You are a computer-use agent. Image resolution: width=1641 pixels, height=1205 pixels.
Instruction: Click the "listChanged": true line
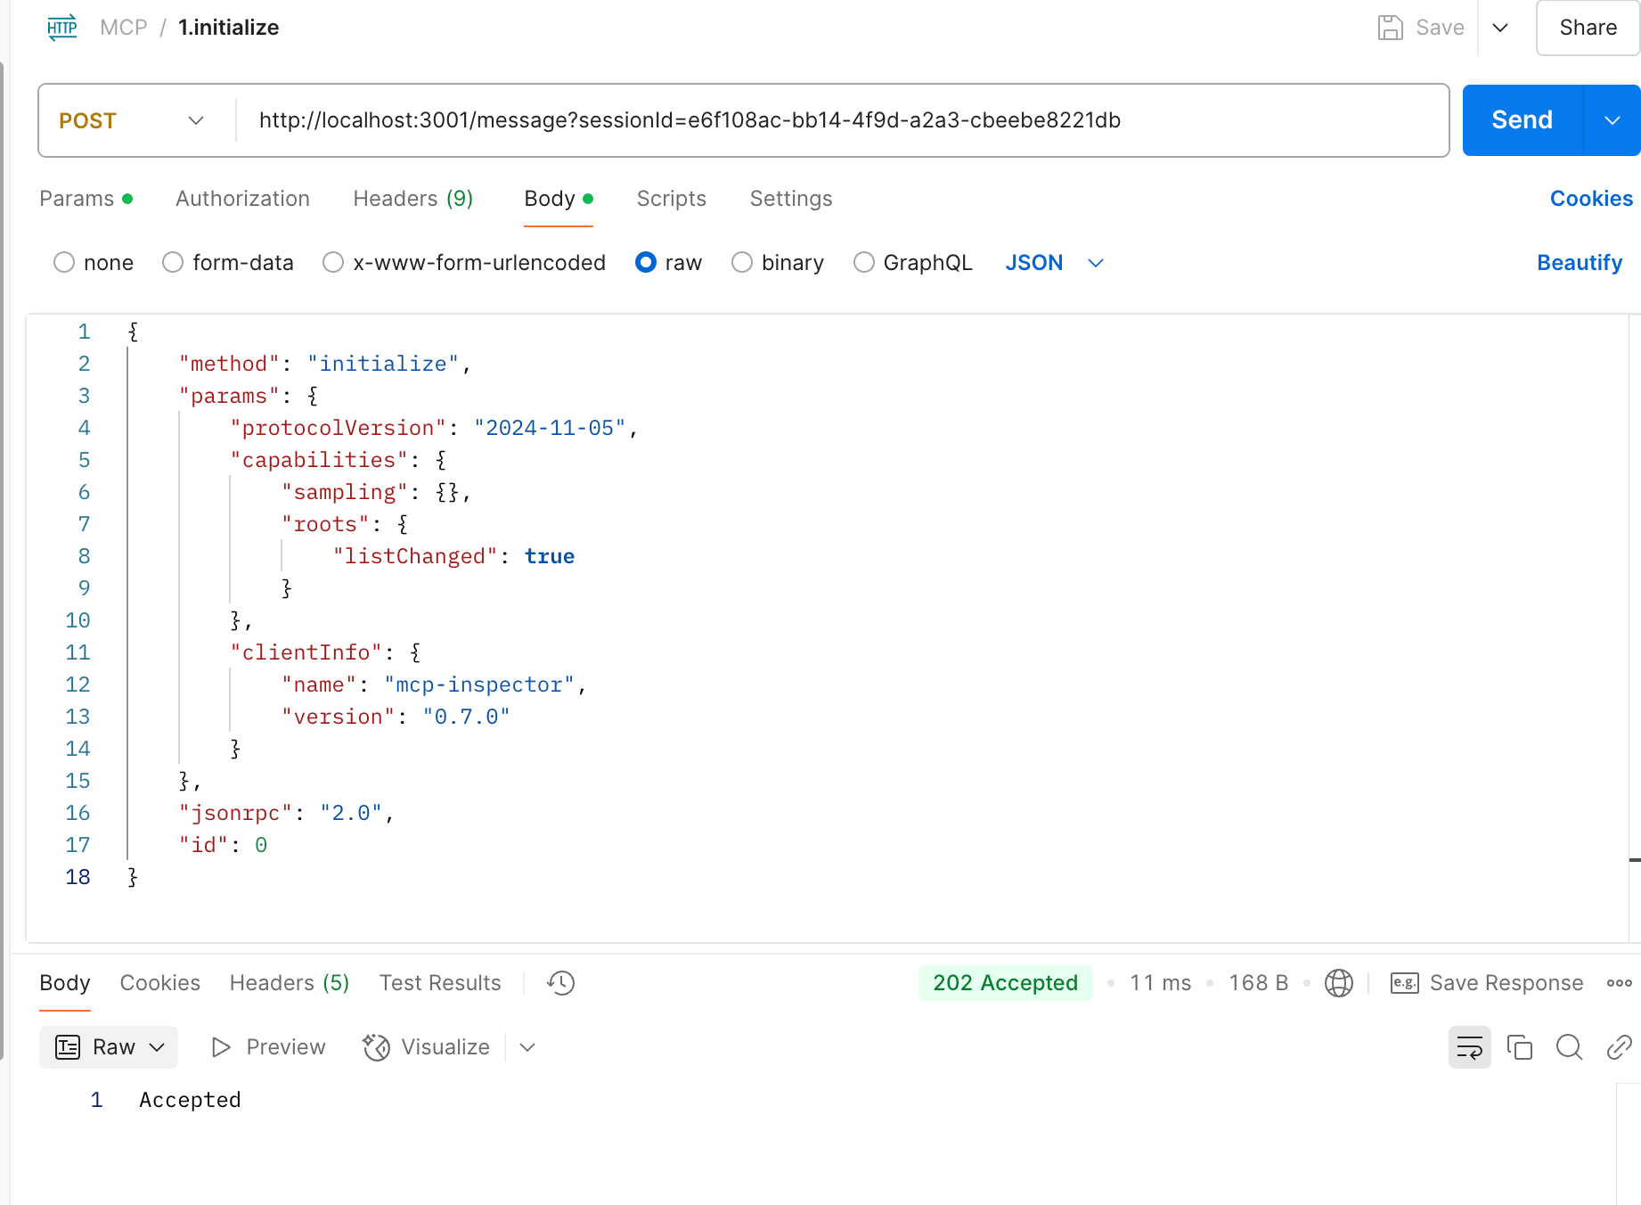pyautogui.click(x=453, y=556)
